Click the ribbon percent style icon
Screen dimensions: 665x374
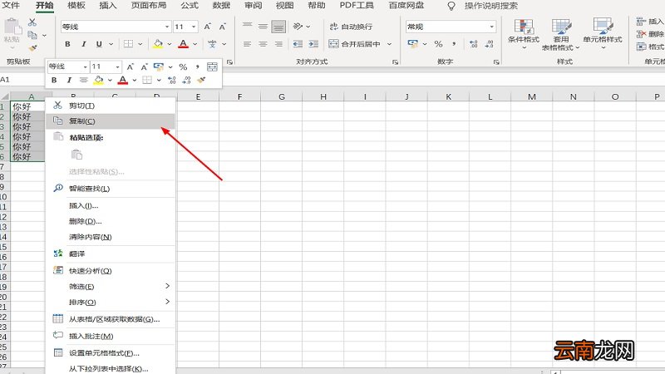coord(439,44)
